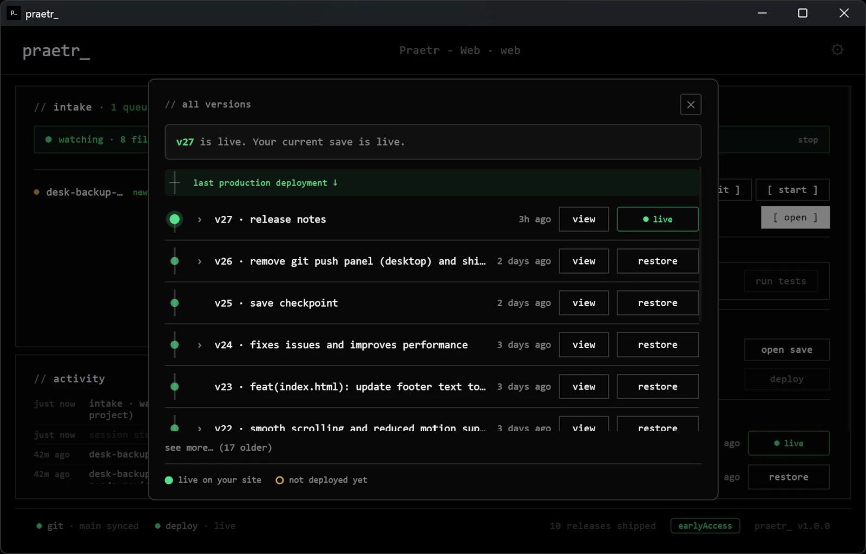
Task: Click open save button in background
Action: (786, 349)
